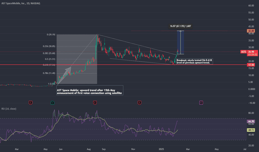The image size is (259, 152).
Task: Select the 17.50 horizontal line price tag
Action: [x=251, y=65]
